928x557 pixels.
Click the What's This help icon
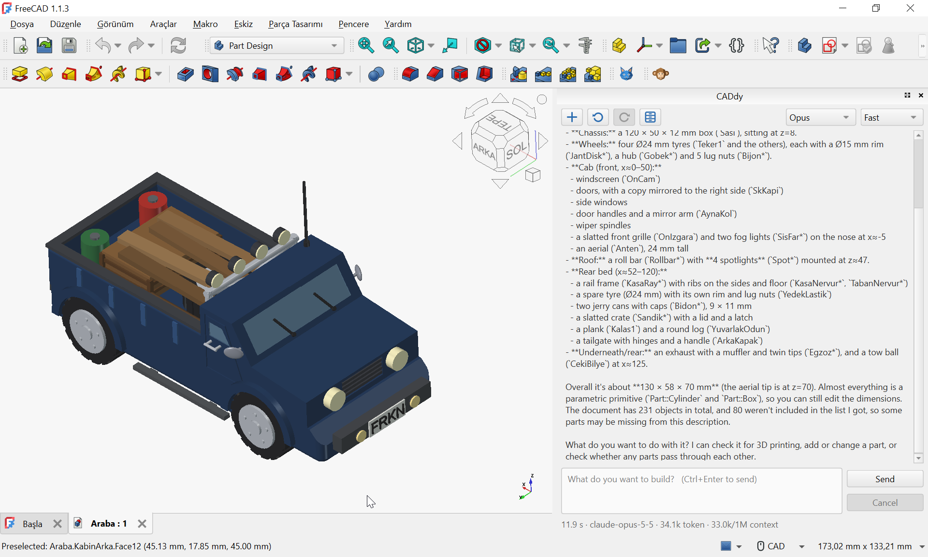pyautogui.click(x=770, y=45)
